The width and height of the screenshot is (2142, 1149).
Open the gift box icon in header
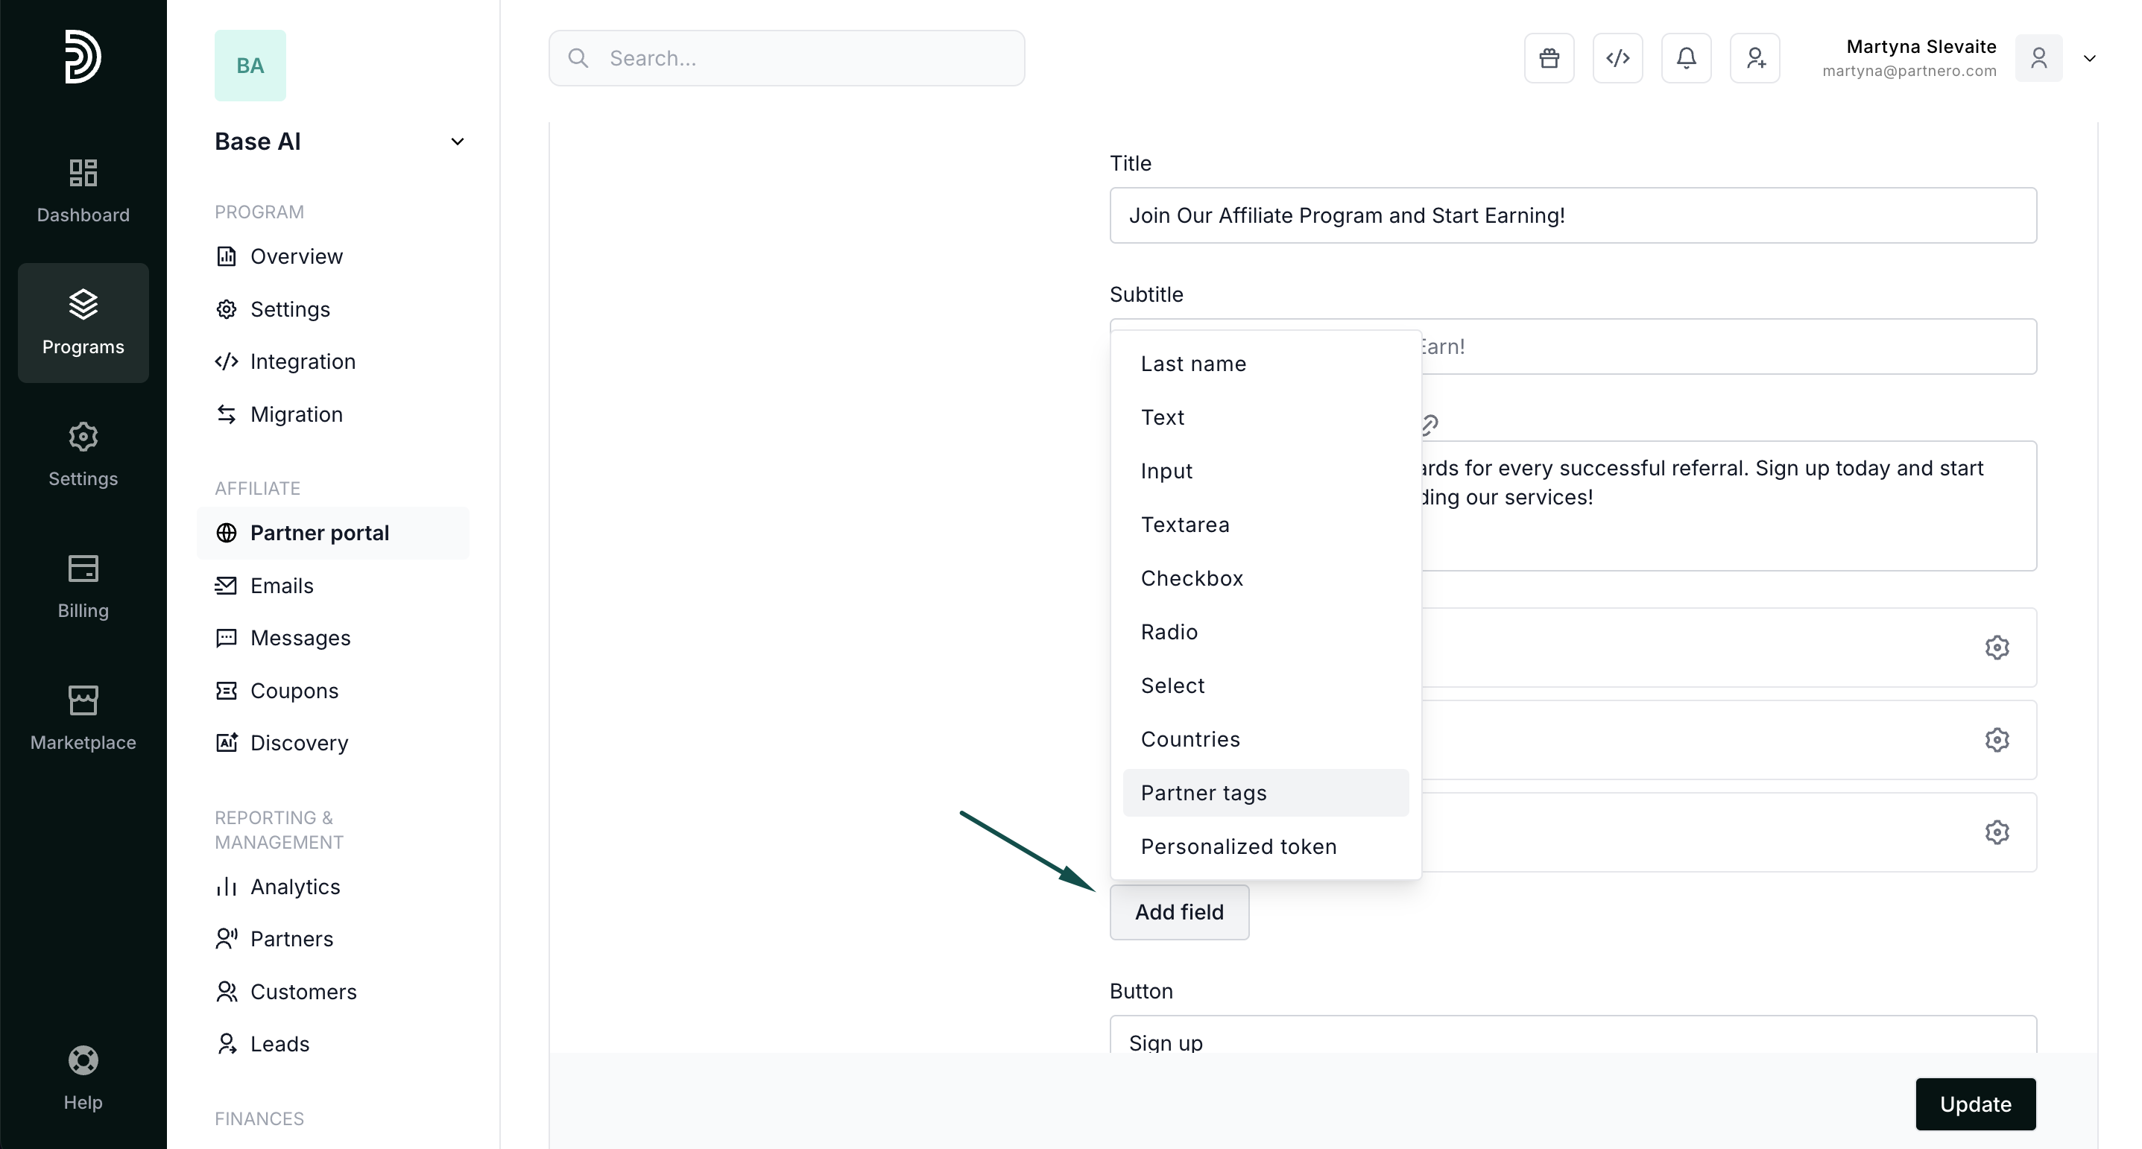point(1548,58)
